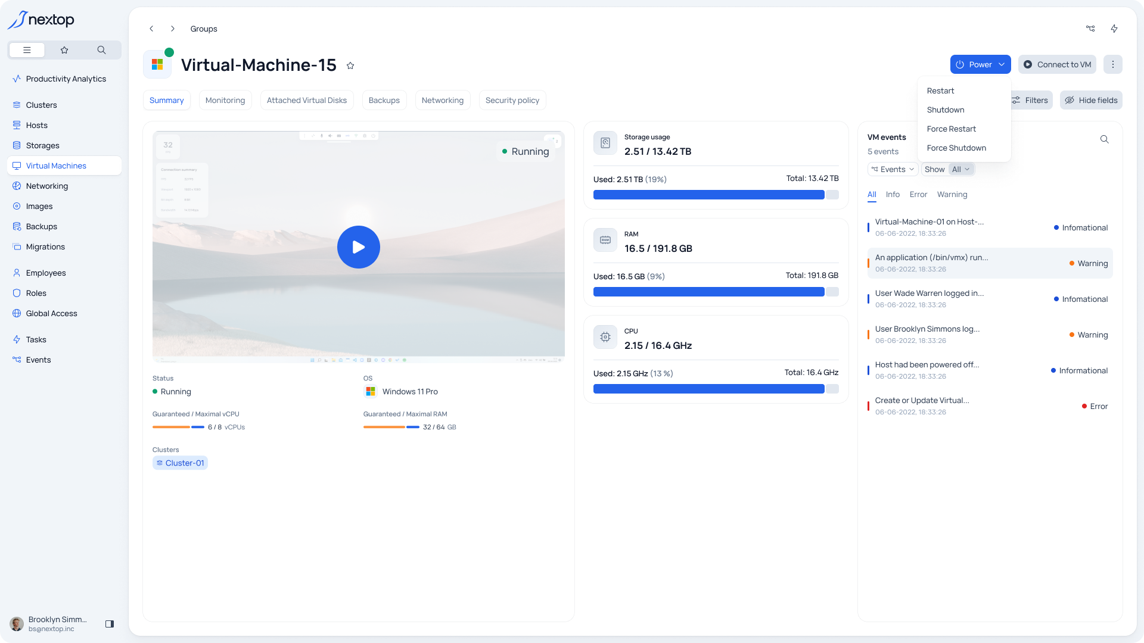Click nextop logo

(41, 20)
